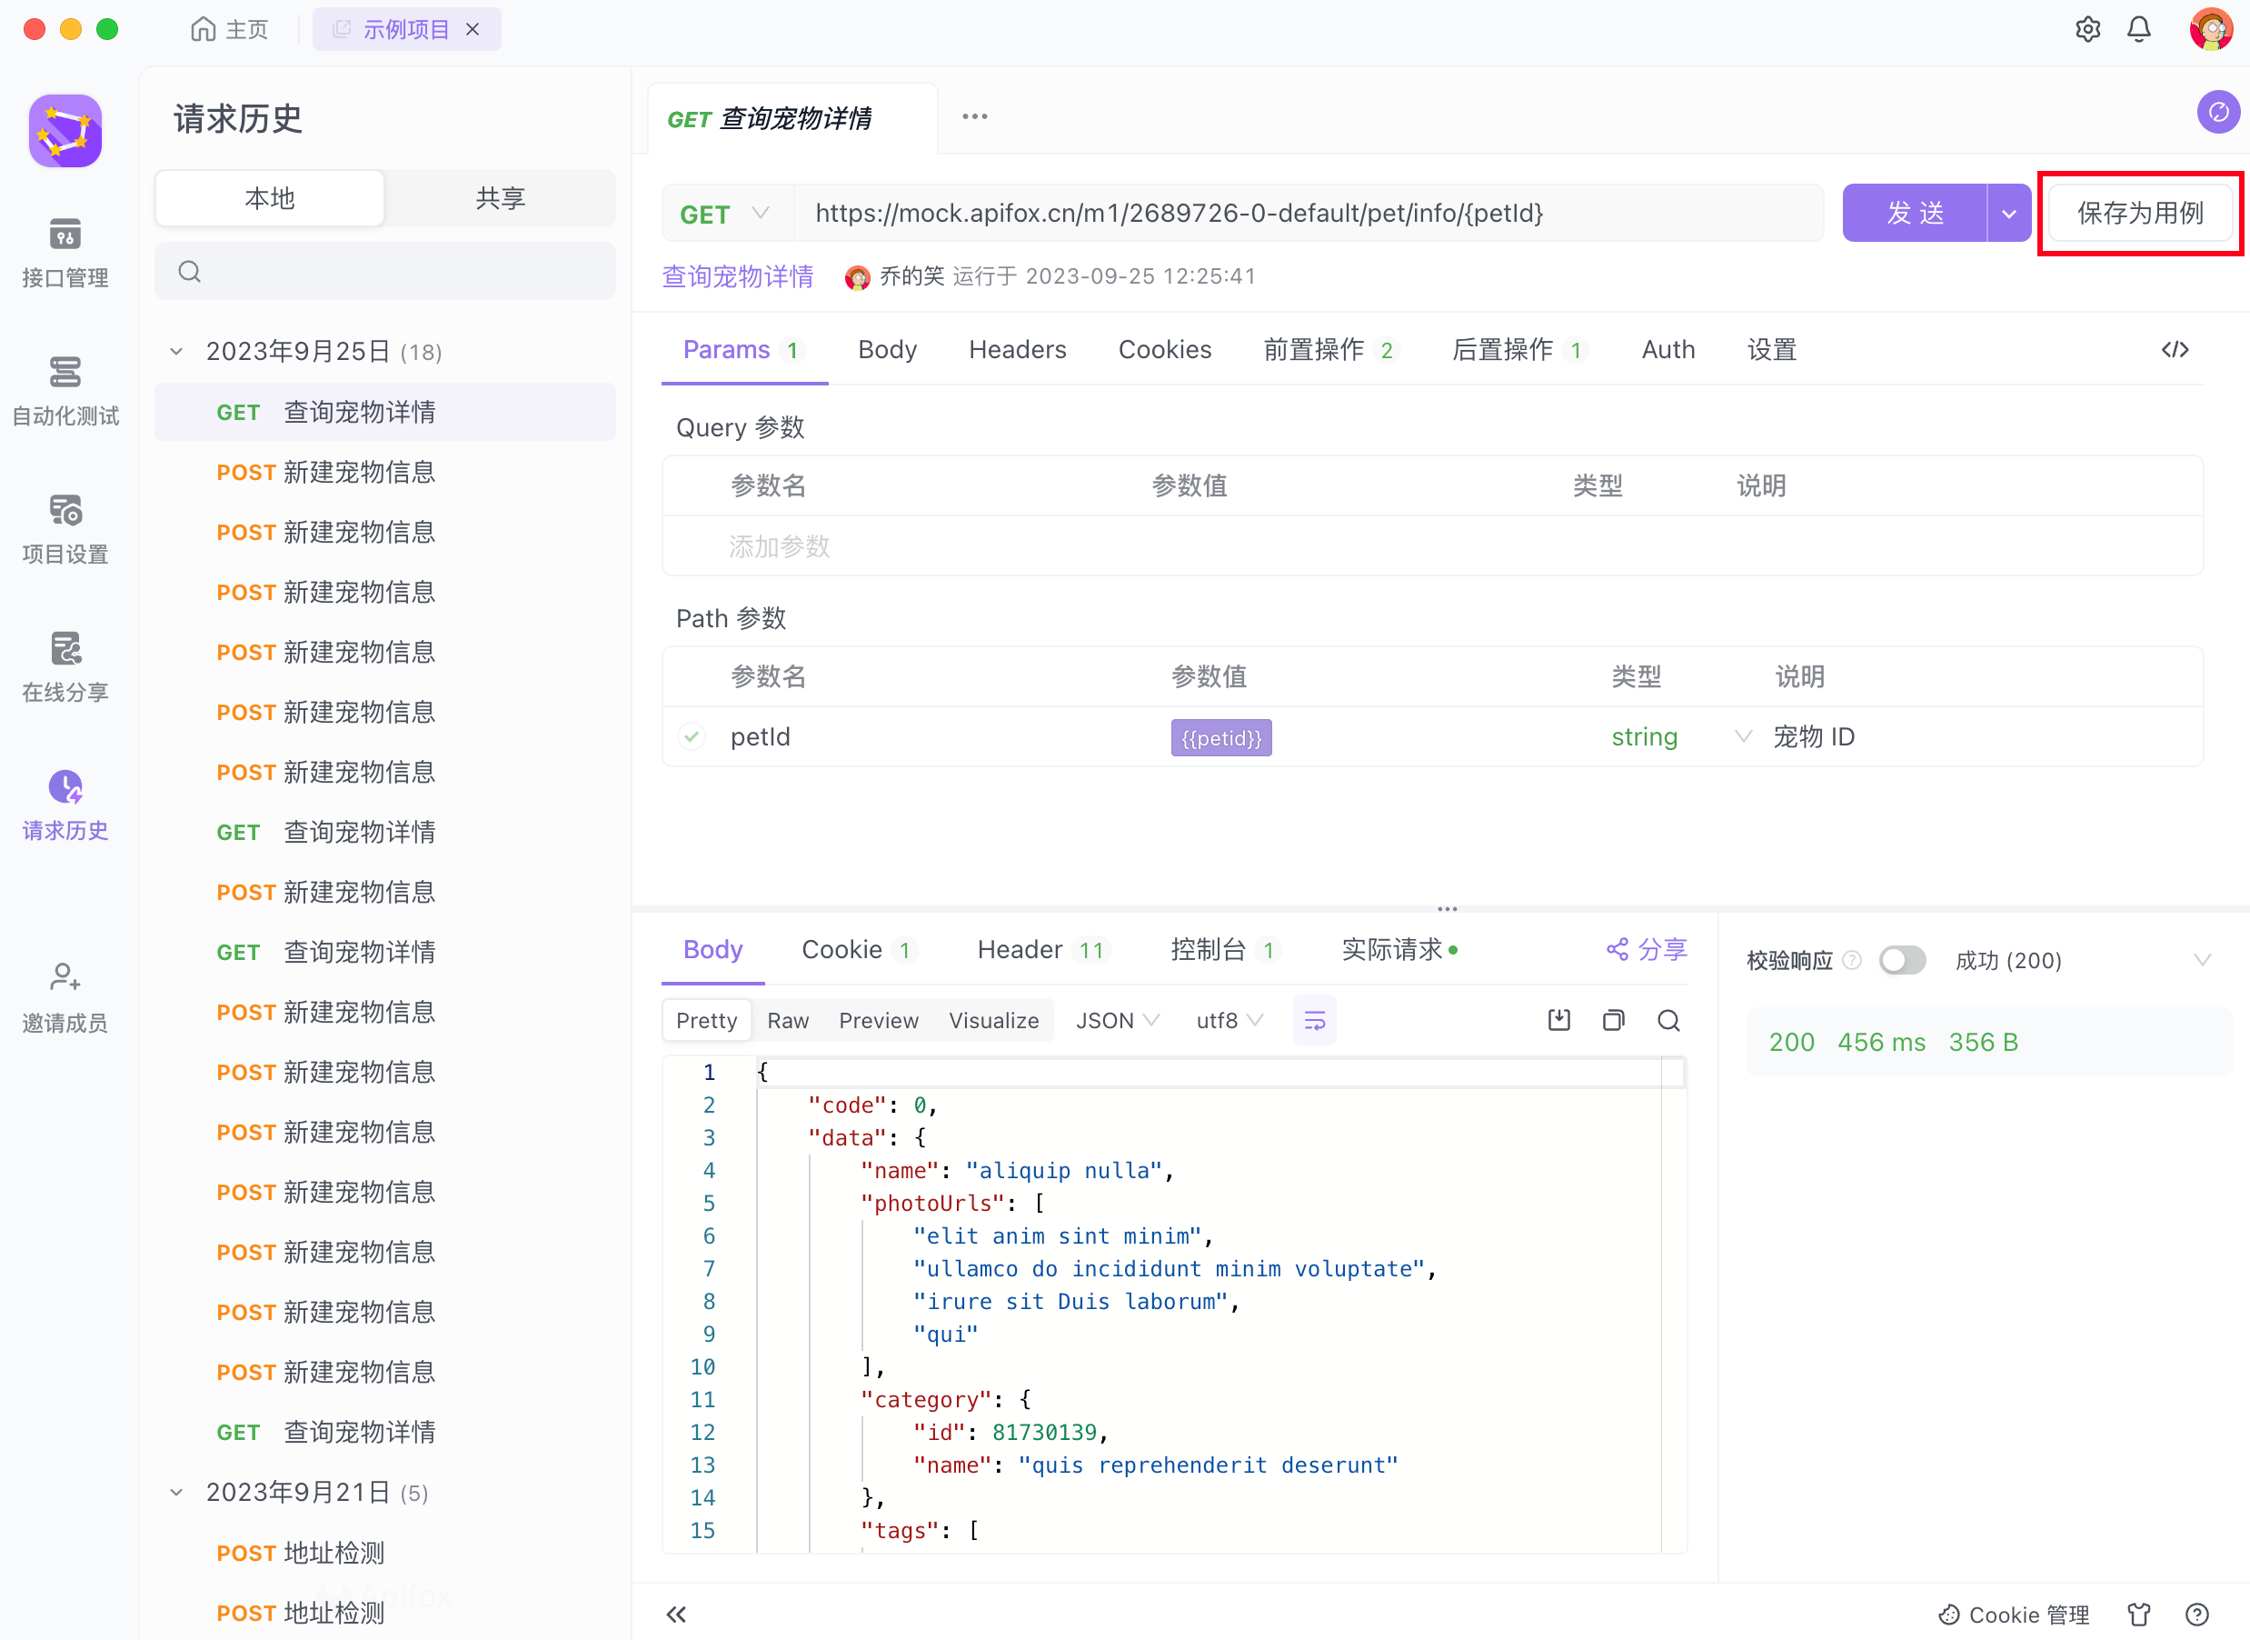The width and height of the screenshot is (2250, 1640).
Task: Click the request history search field
Action: tap(385, 271)
